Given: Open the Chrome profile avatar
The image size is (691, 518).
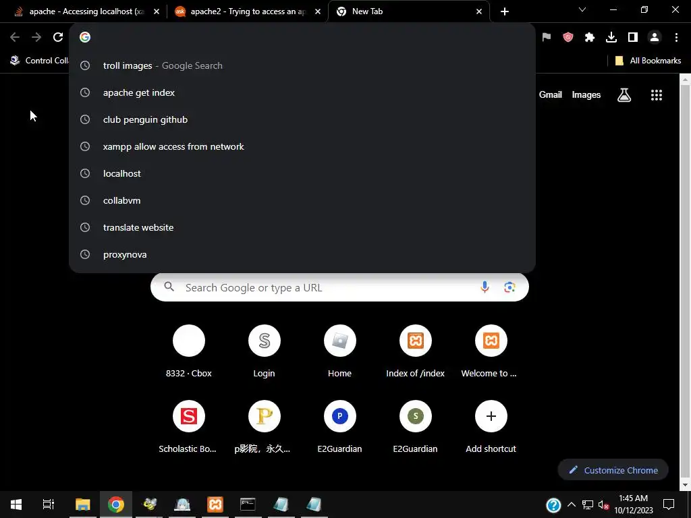Looking at the screenshot, I should 655,38.
